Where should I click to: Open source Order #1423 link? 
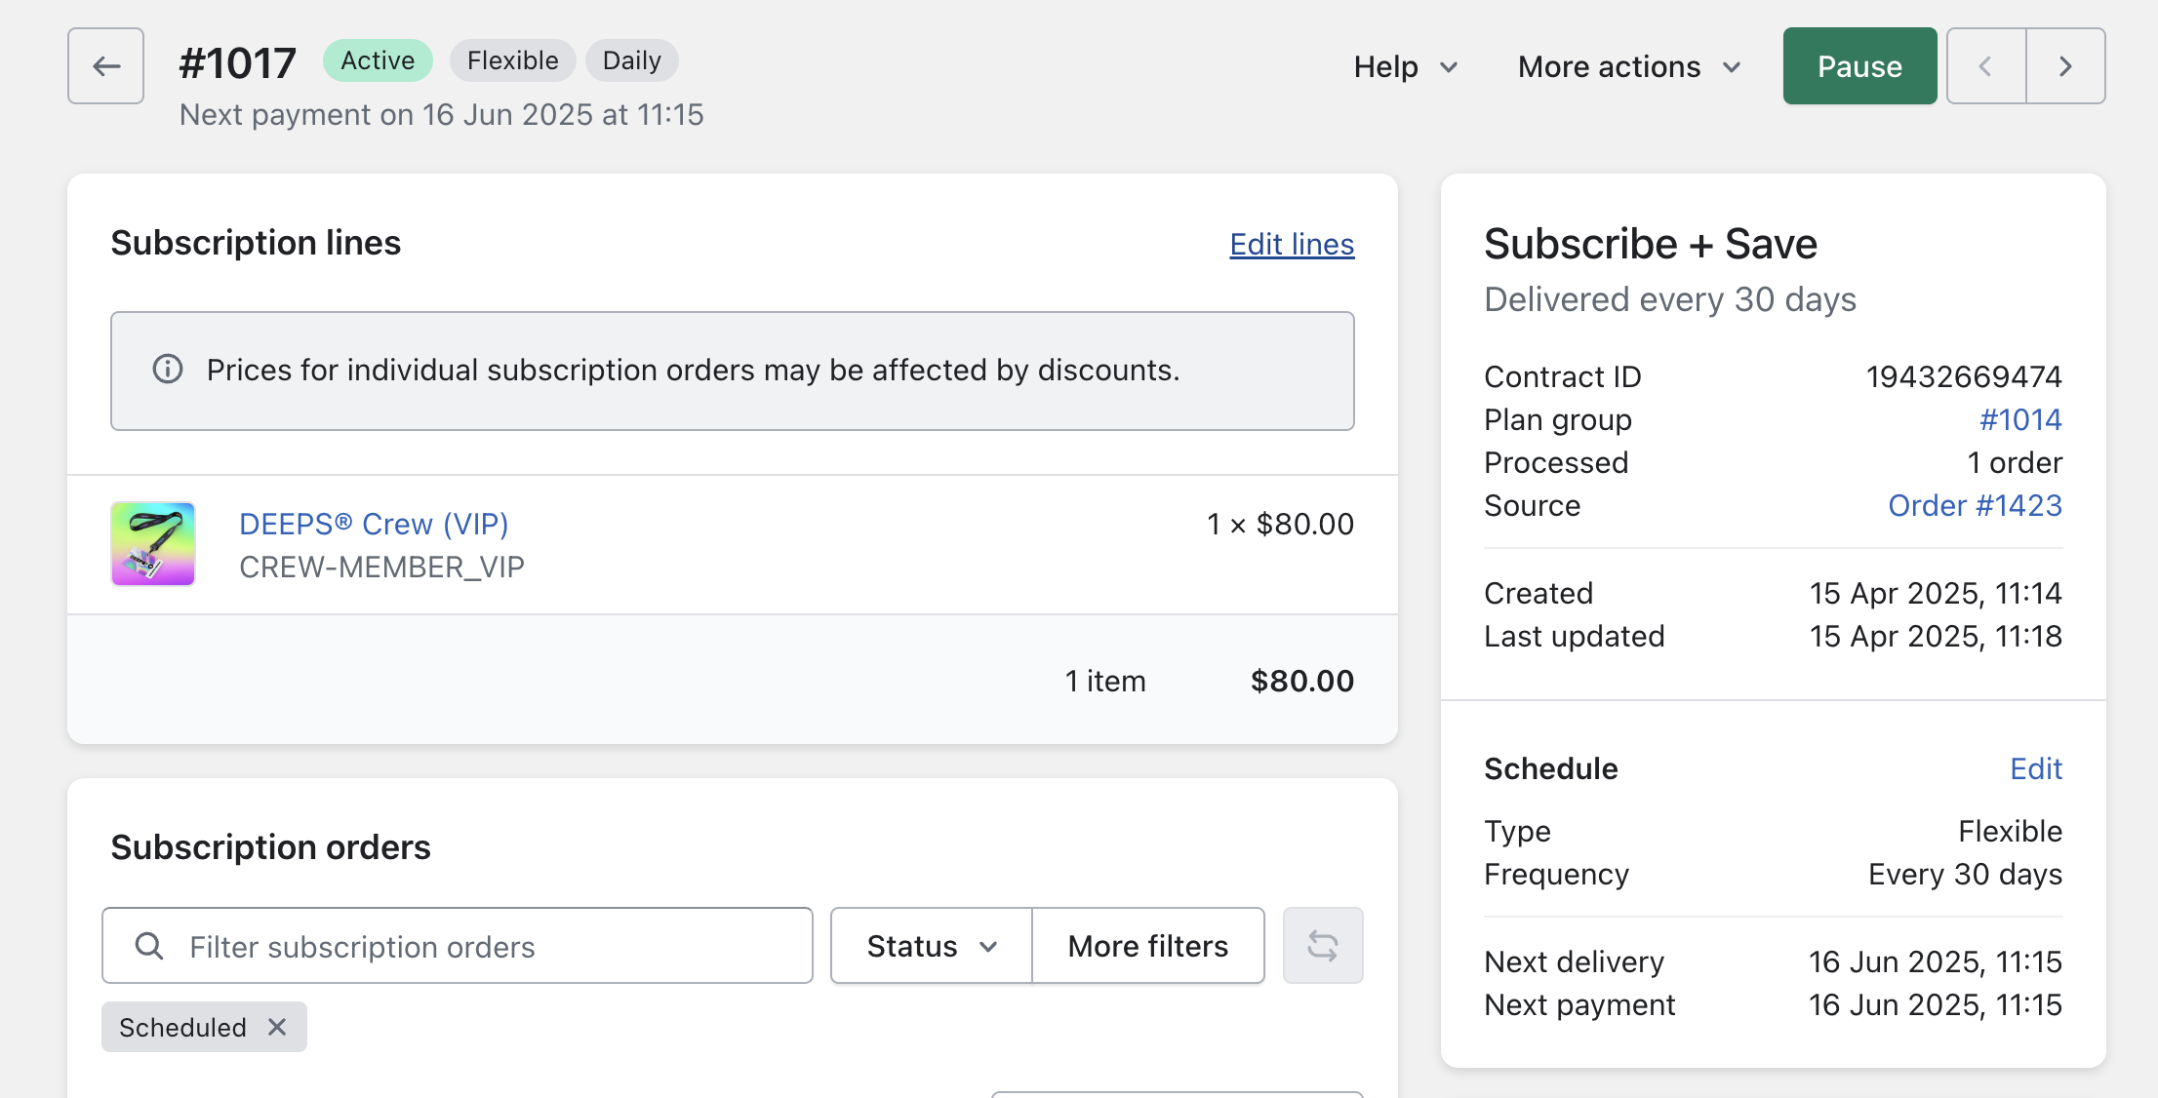coord(1975,505)
